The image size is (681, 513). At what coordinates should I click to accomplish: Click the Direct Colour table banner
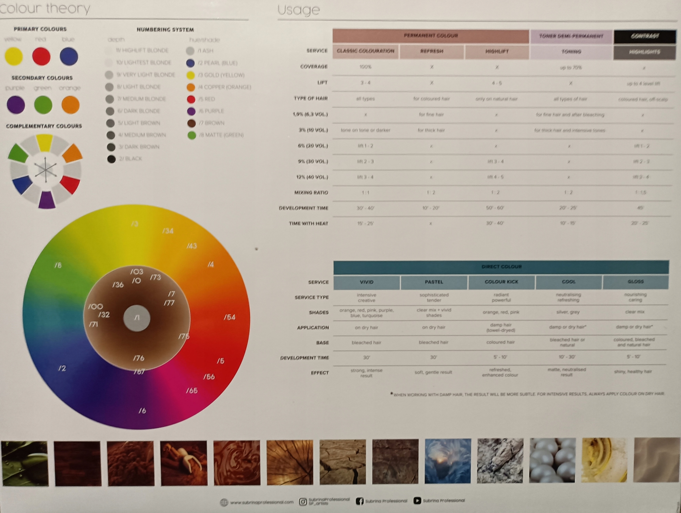(501, 267)
